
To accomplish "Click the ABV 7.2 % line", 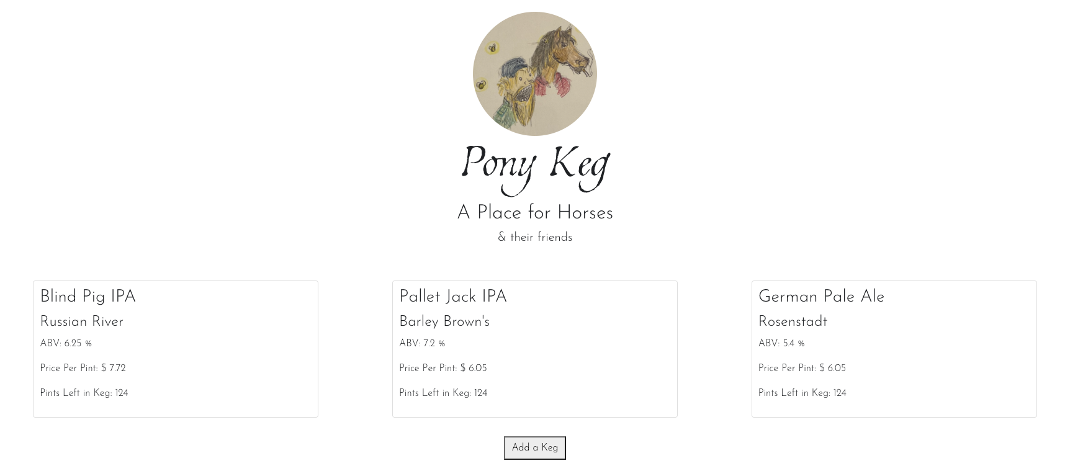I will click(422, 344).
